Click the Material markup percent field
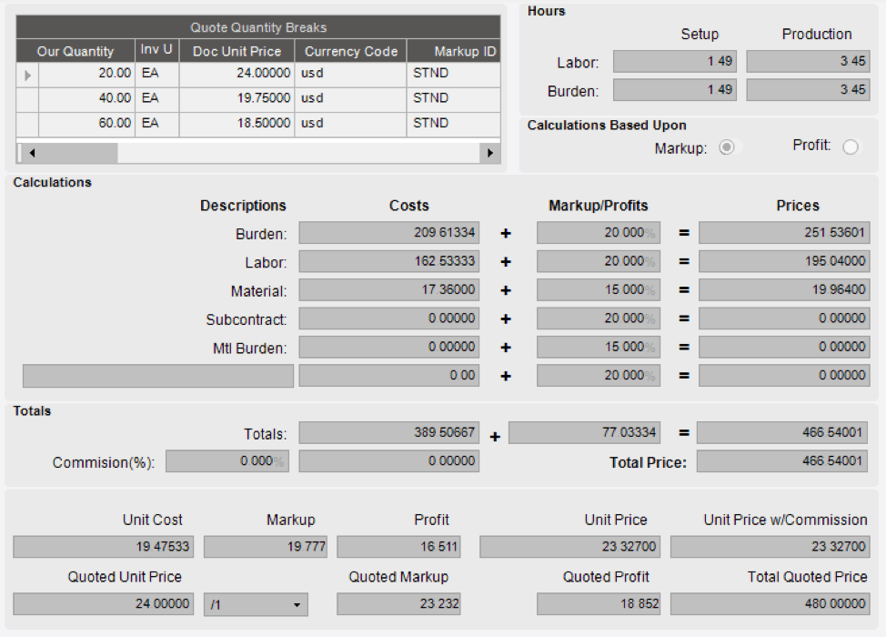 coord(598,291)
